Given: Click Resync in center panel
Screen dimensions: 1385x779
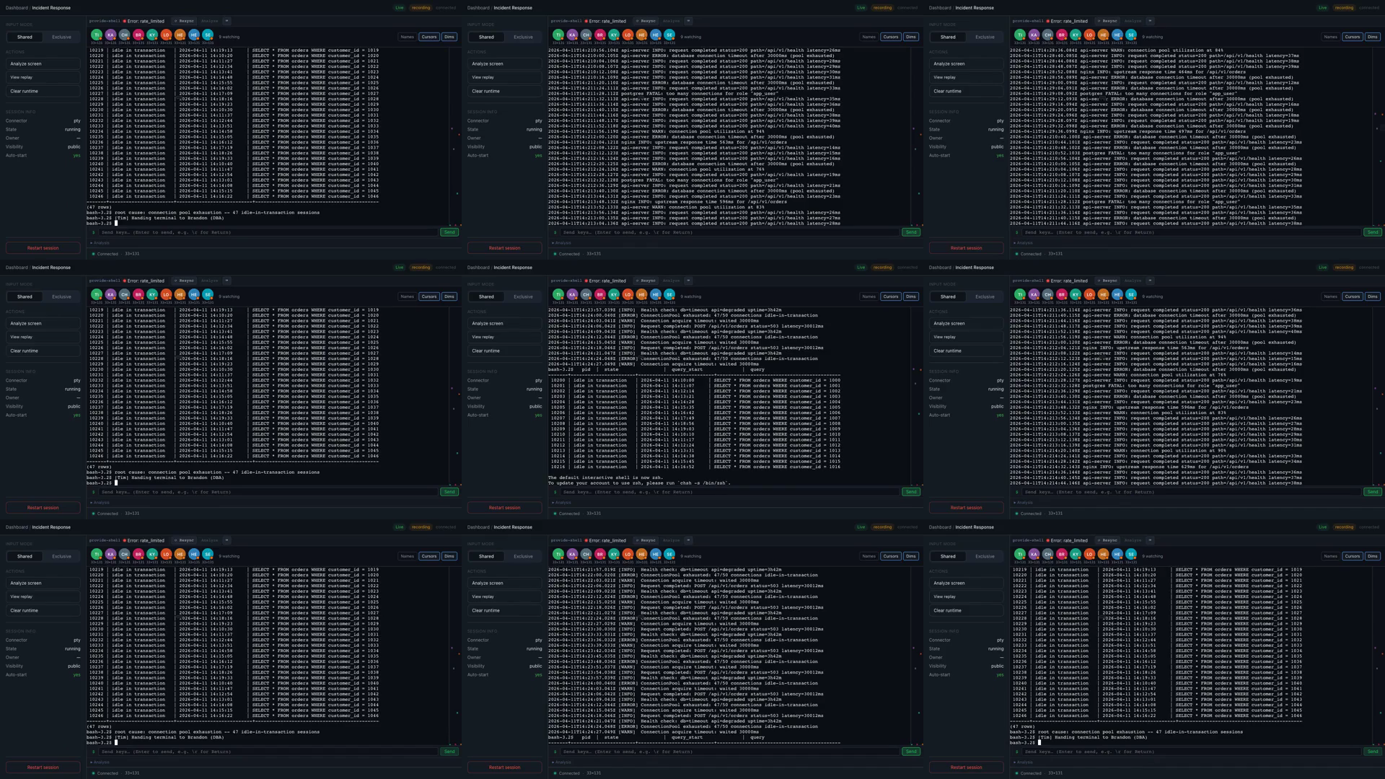Looking at the screenshot, I should click(x=646, y=281).
